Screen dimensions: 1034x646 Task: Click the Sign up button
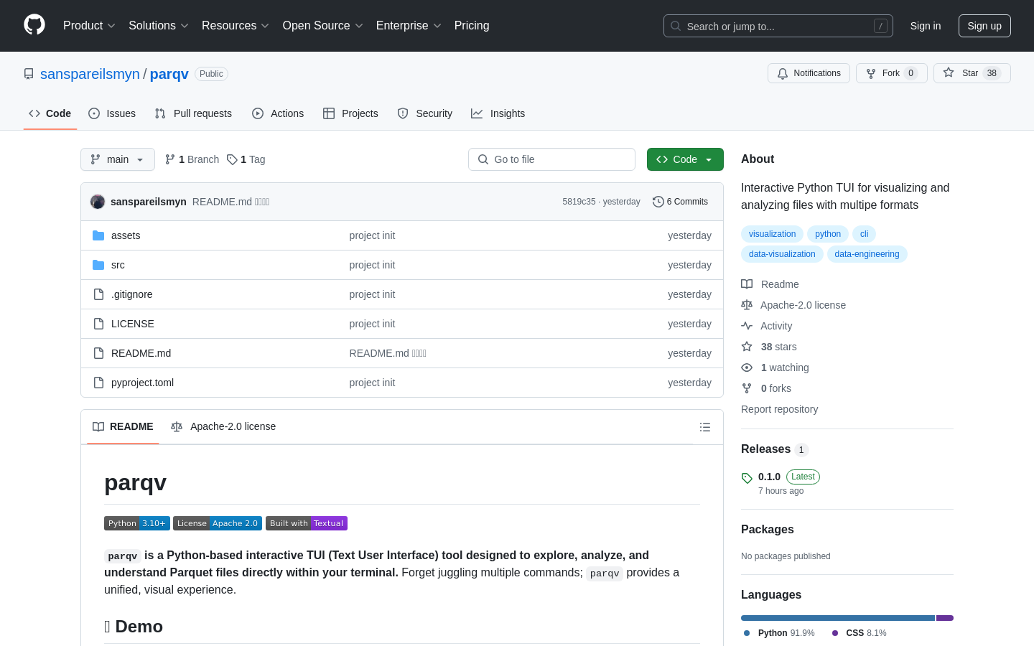click(x=984, y=26)
